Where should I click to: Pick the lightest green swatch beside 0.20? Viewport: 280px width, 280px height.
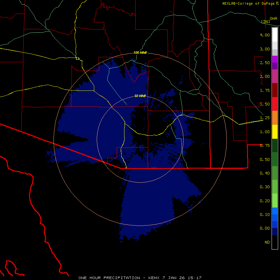(x=275, y=201)
